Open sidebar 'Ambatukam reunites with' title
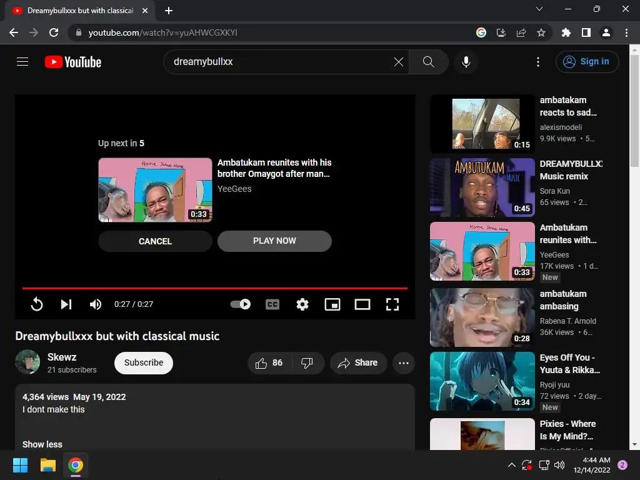This screenshot has width=640, height=480. pyautogui.click(x=568, y=234)
